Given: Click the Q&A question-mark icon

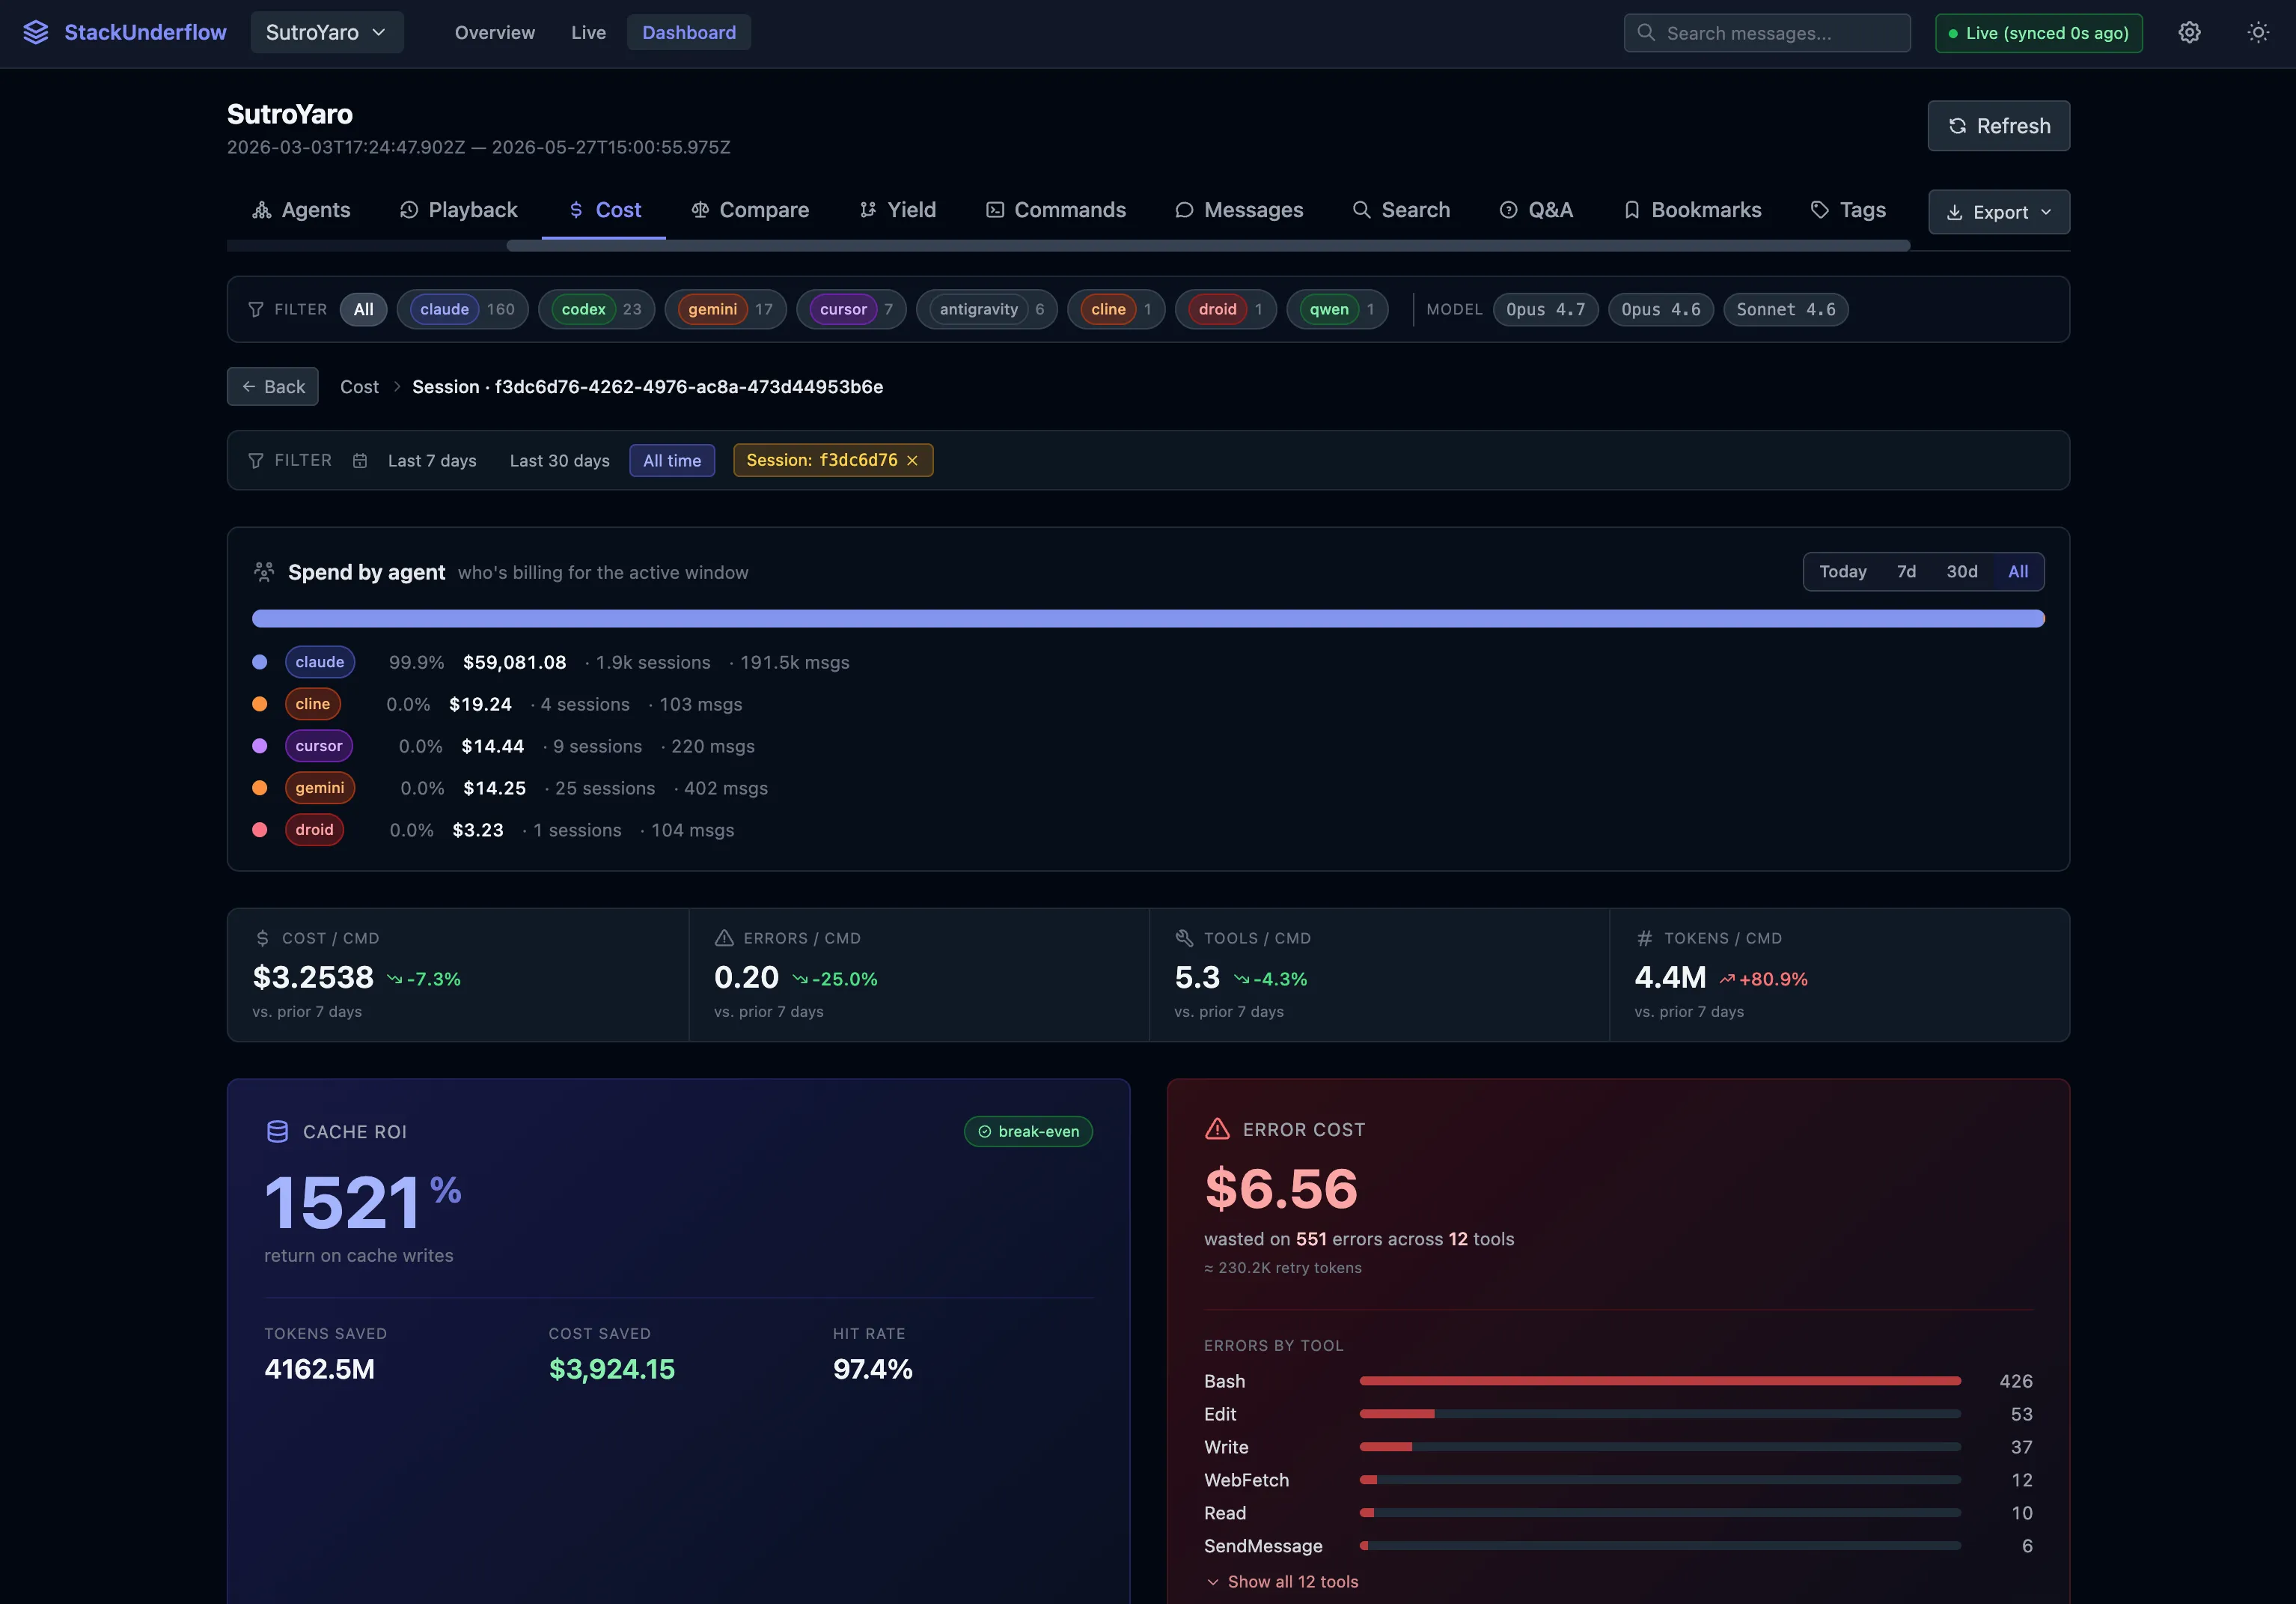Looking at the screenshot, I should tap(1508, 210).
